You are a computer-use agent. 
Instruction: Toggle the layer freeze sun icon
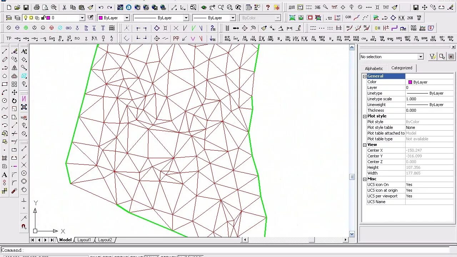coord(31,18)
